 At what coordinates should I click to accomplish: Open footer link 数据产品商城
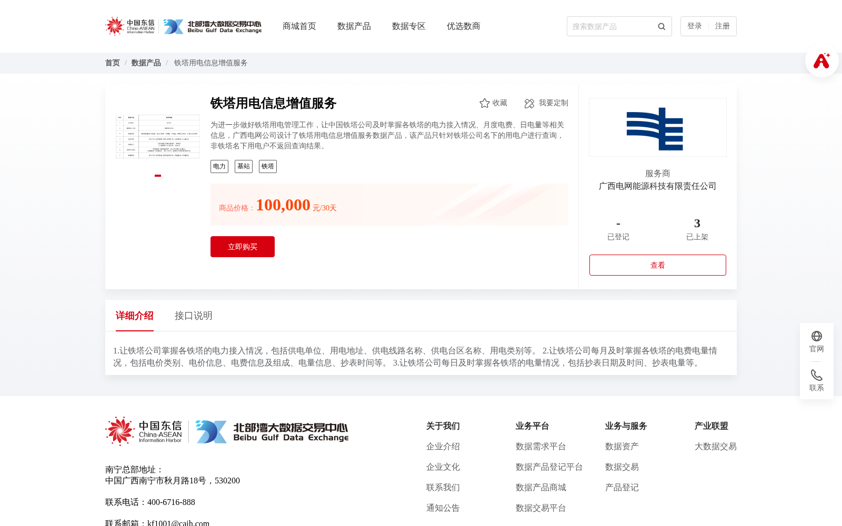click(541, 488)
